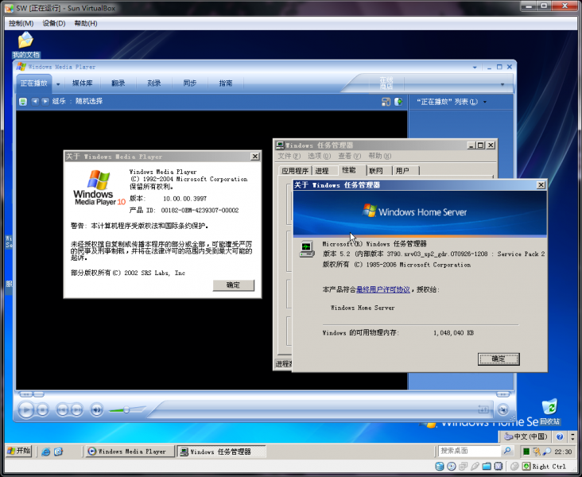Click the Play button in Media Player
This screenshot has height=477, width=582.
tap(26, 409)
